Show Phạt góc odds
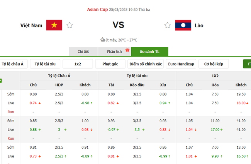This screenshot has width=251, height=164. [x=110, y=64]
